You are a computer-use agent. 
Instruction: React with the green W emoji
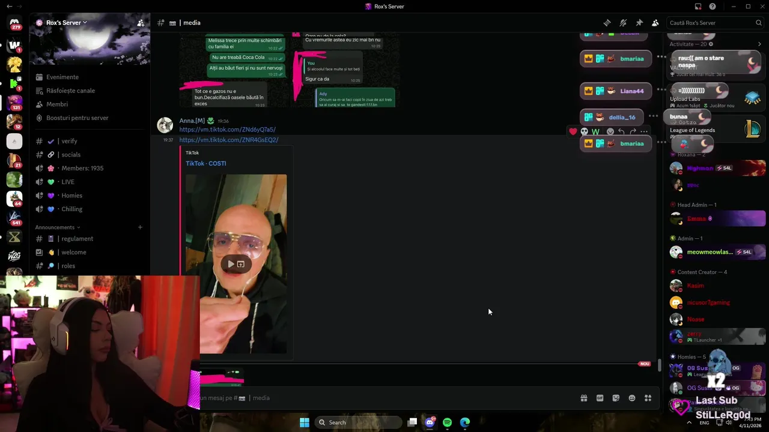point(595,131)
